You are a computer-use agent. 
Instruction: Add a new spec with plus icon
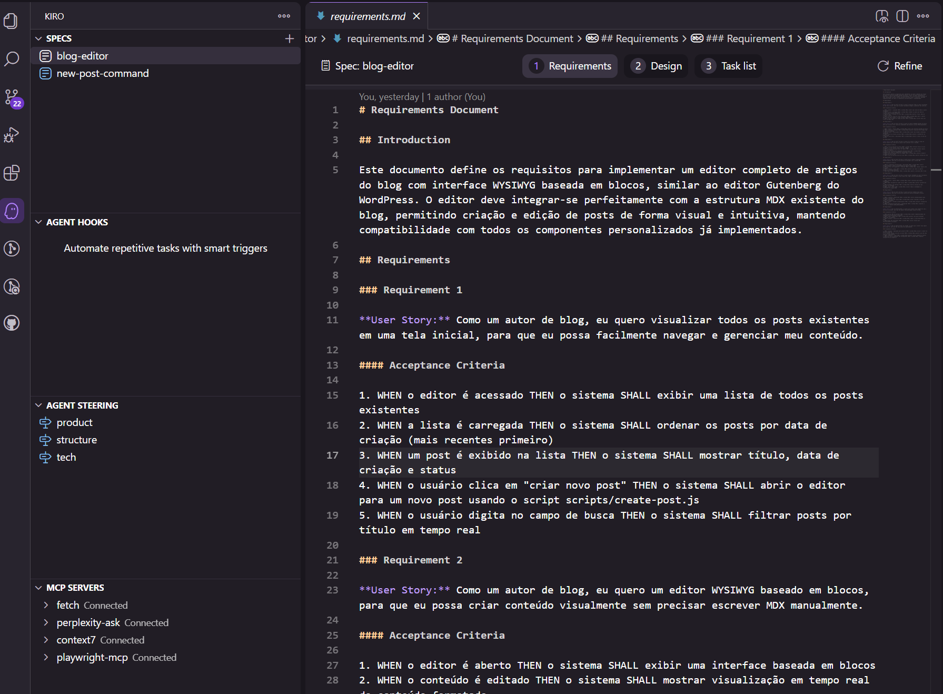[290, 38]
